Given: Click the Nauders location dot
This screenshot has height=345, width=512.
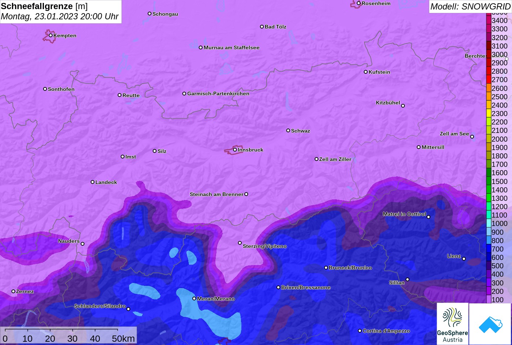Looking at the screenshot, I should coord(82,244).
